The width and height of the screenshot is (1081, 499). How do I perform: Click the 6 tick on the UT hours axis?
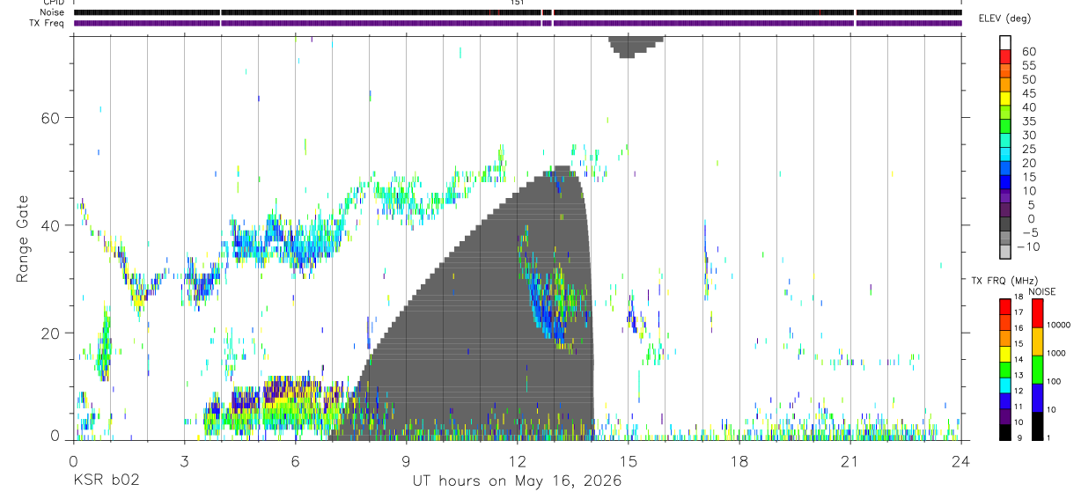(x=295, y=460)
